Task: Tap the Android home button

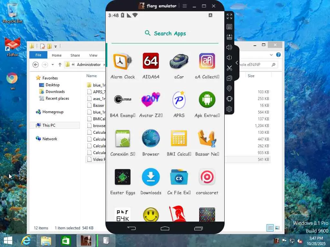Action: point(165,228)
